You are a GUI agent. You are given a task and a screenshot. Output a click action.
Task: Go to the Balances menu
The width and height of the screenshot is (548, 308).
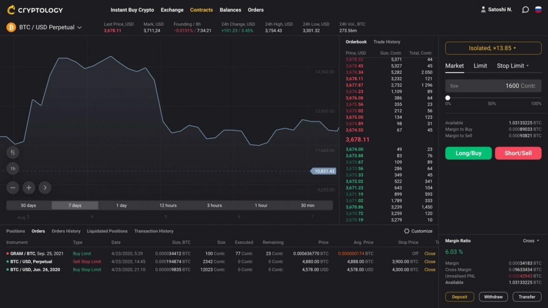[x=230, y=10]
